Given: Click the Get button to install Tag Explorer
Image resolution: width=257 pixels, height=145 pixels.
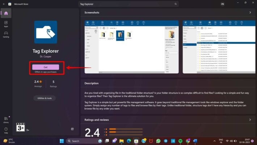Looking at the screenshot, I should tap(46, 67).
